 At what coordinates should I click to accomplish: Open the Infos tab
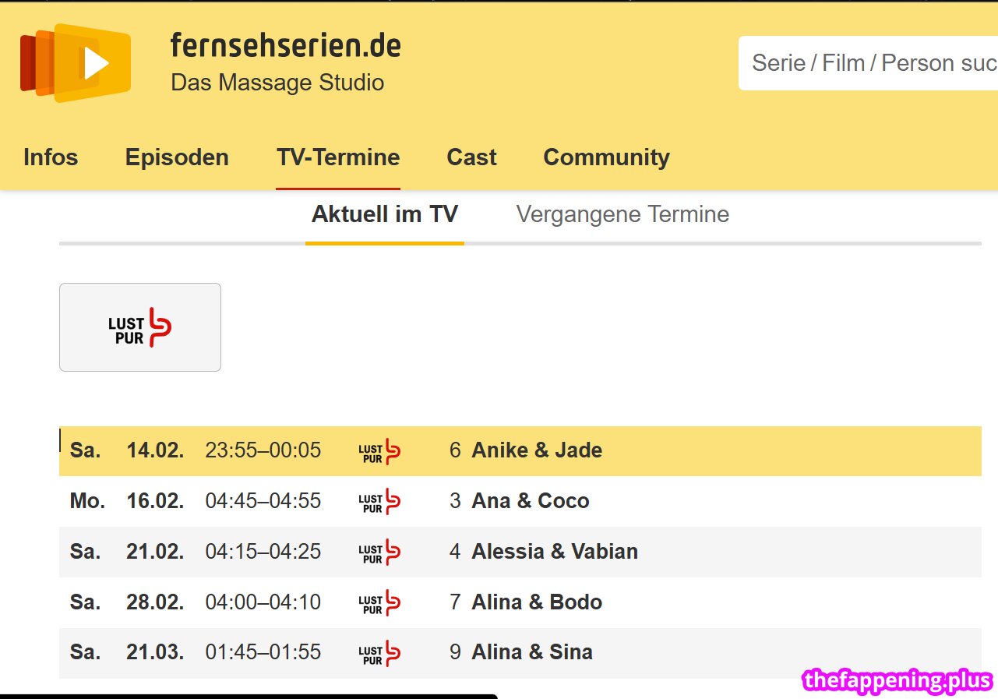[51, 157]
